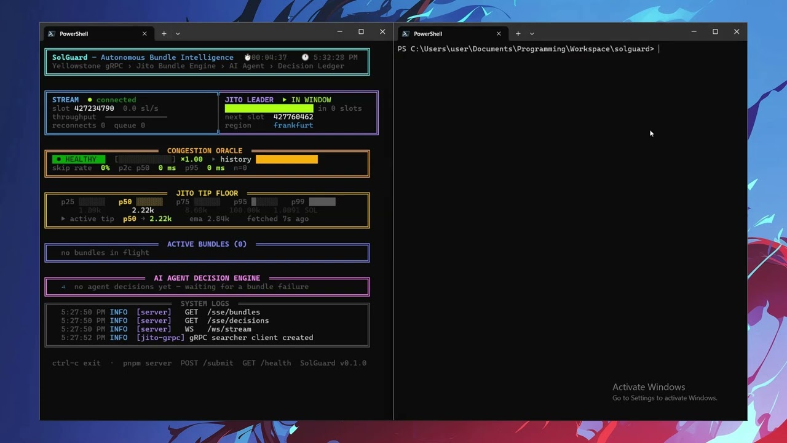This screenshot has width=787, height=443.
Task: Close the PowerShell tab in the left window
Action: (144, 34)
